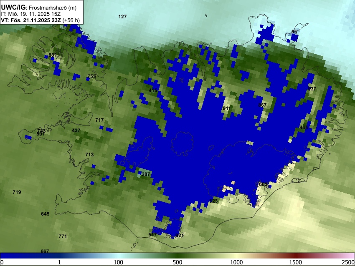The image size is (355, 266).
Task: Click the station value 127 over the sea
Action: pyautogui.click(x=122, y=17)
